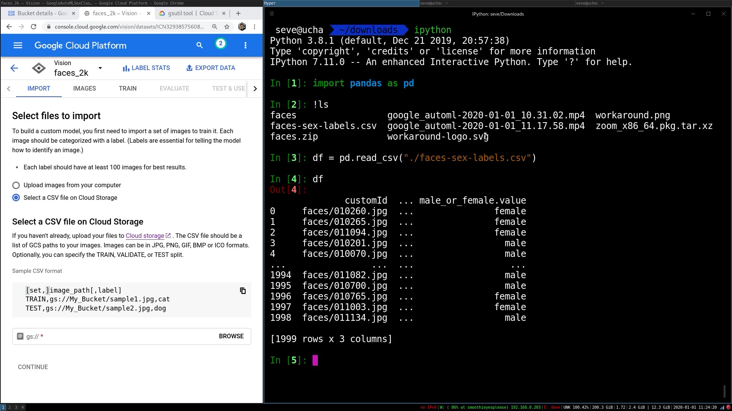Click the Vision navigation back arrow icon
The width and height of the screenshot is (732, 411).
coord(14,68)
